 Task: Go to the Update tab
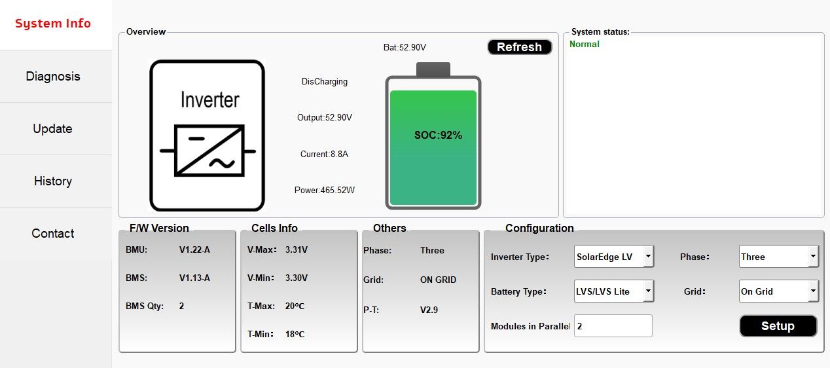(x=53, y=128)
